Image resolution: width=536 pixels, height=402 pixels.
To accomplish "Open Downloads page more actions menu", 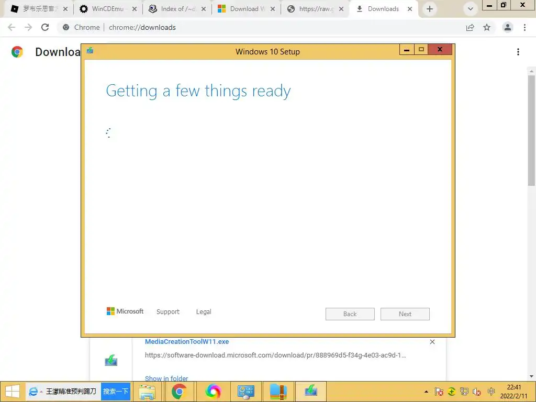I will [518, 52].
